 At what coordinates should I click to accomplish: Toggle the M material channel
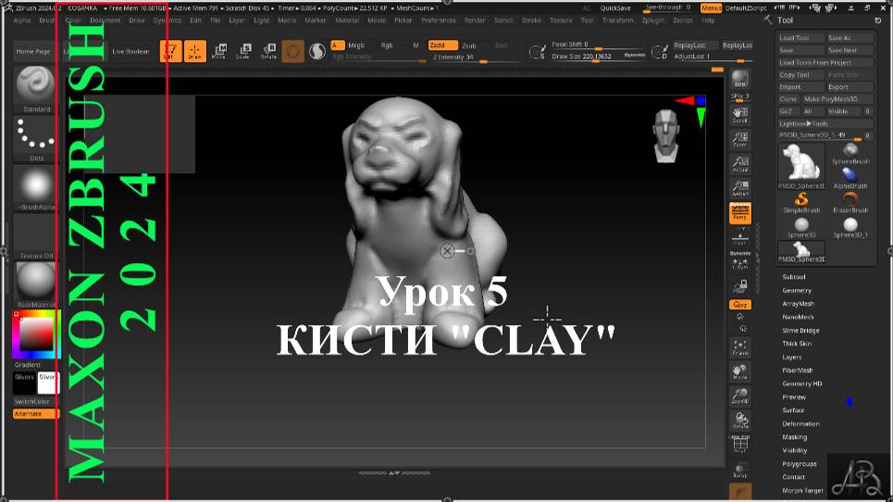[415, 45]
